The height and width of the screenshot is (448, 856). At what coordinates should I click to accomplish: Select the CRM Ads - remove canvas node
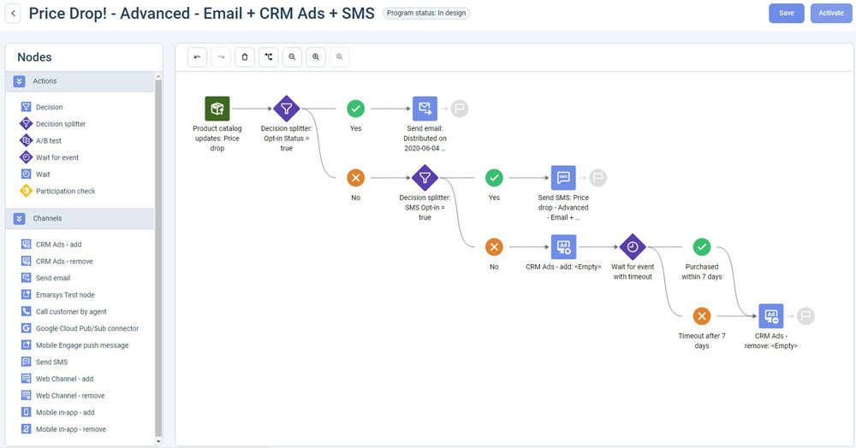(770, 316)
